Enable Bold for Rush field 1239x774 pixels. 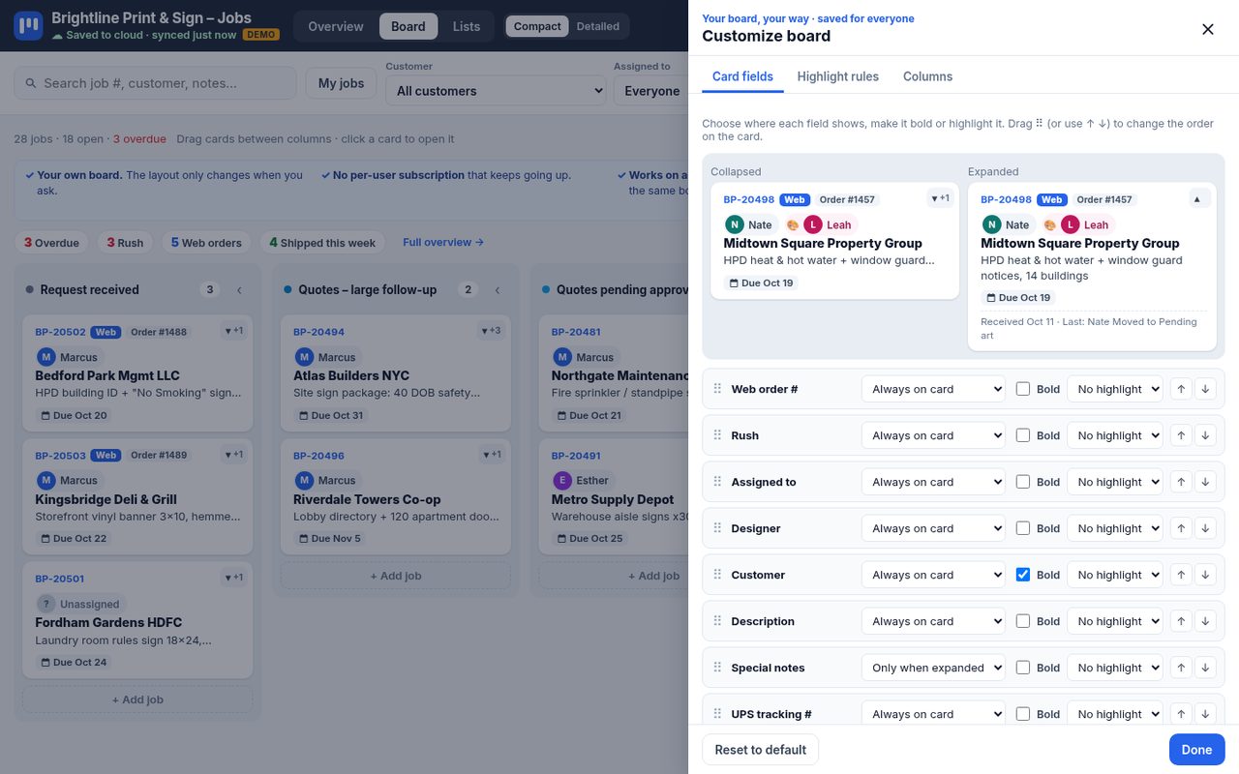[x=1023, y=435]
